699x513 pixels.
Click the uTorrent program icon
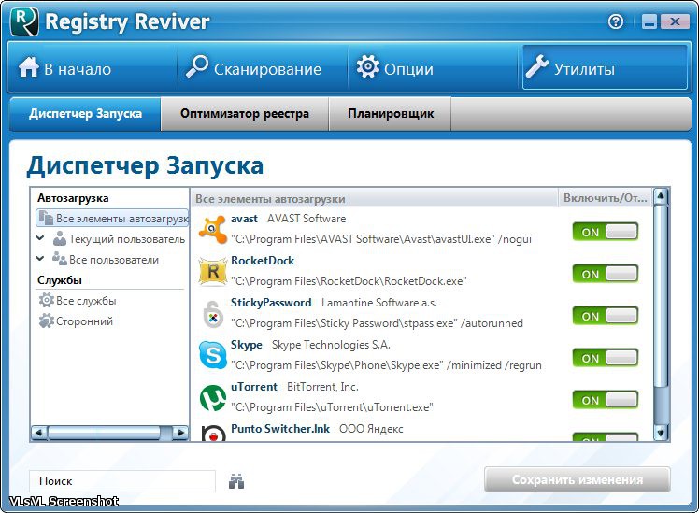pos(213,397)
